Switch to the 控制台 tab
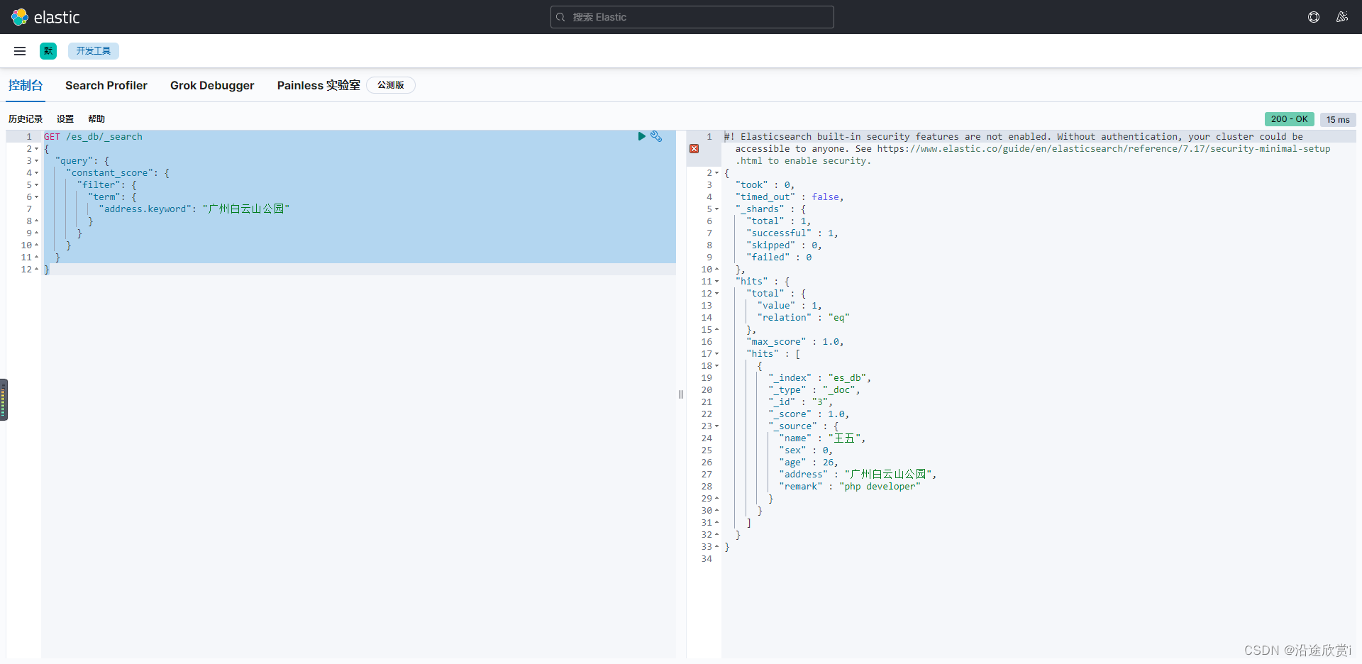The width and height of the screenshot is (1362, 664). 26,85
